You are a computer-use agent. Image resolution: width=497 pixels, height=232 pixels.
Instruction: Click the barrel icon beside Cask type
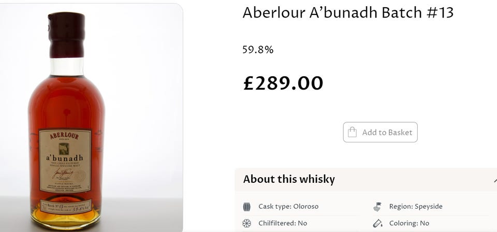point(247,207)
